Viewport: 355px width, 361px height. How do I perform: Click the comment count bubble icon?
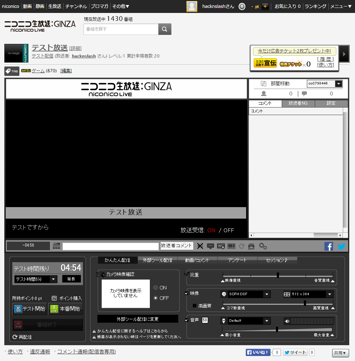click(304, 93)
